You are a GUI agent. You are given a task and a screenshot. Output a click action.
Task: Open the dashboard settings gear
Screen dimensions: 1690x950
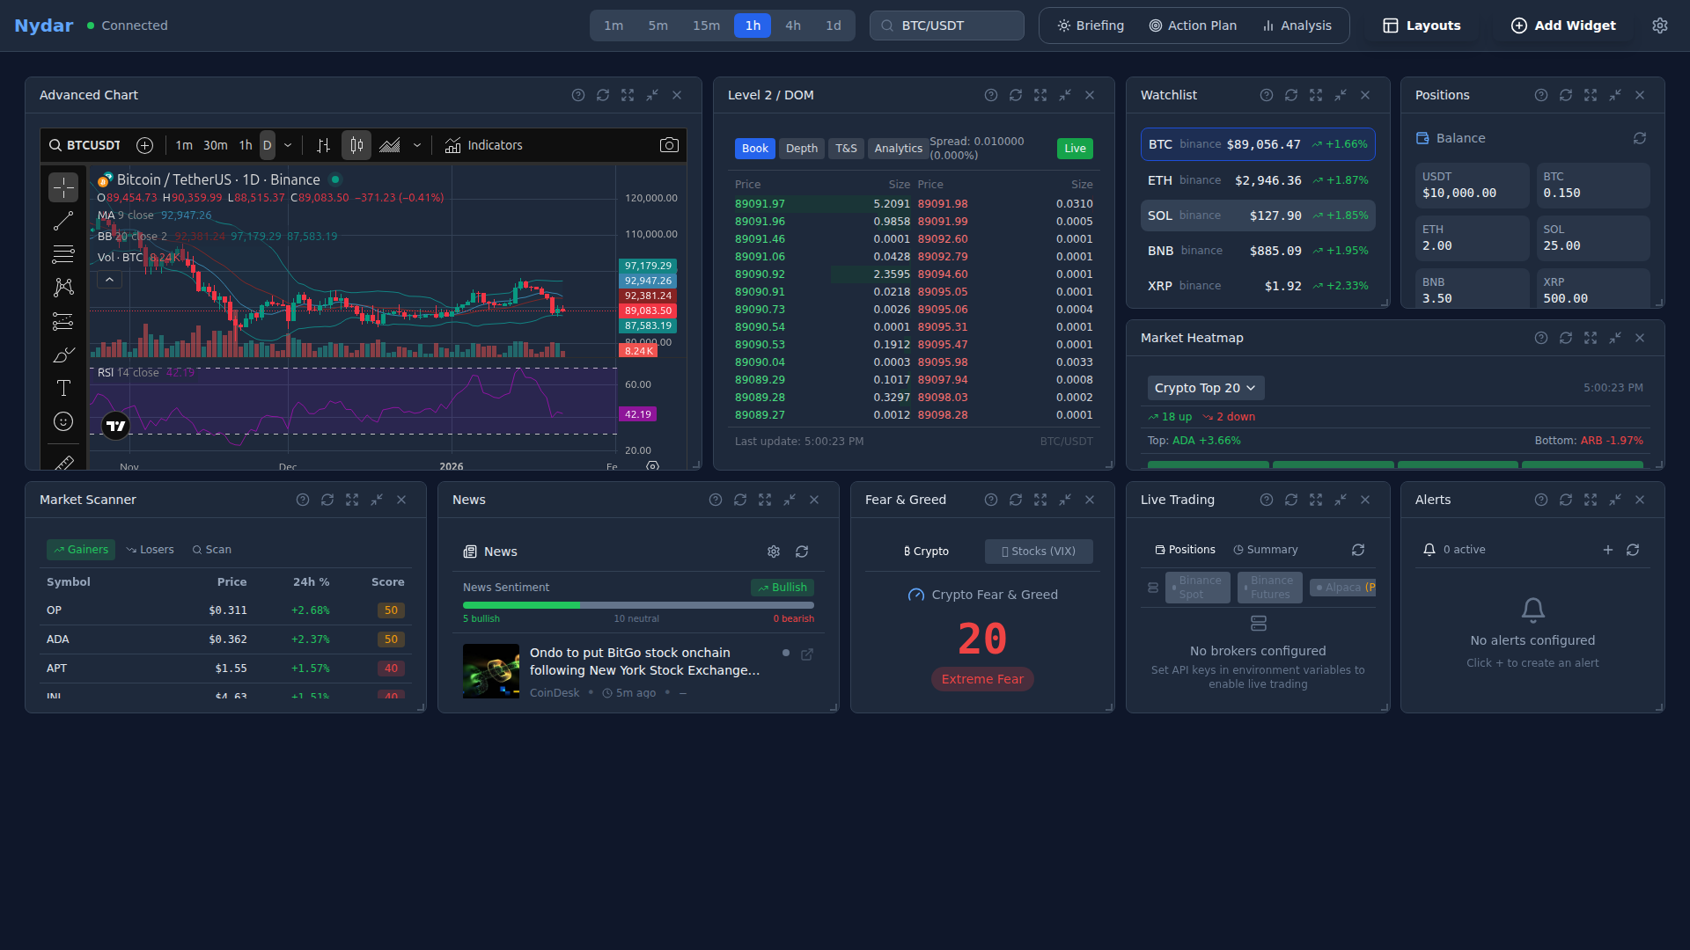pyautogui.click(x=1661, y=26)
